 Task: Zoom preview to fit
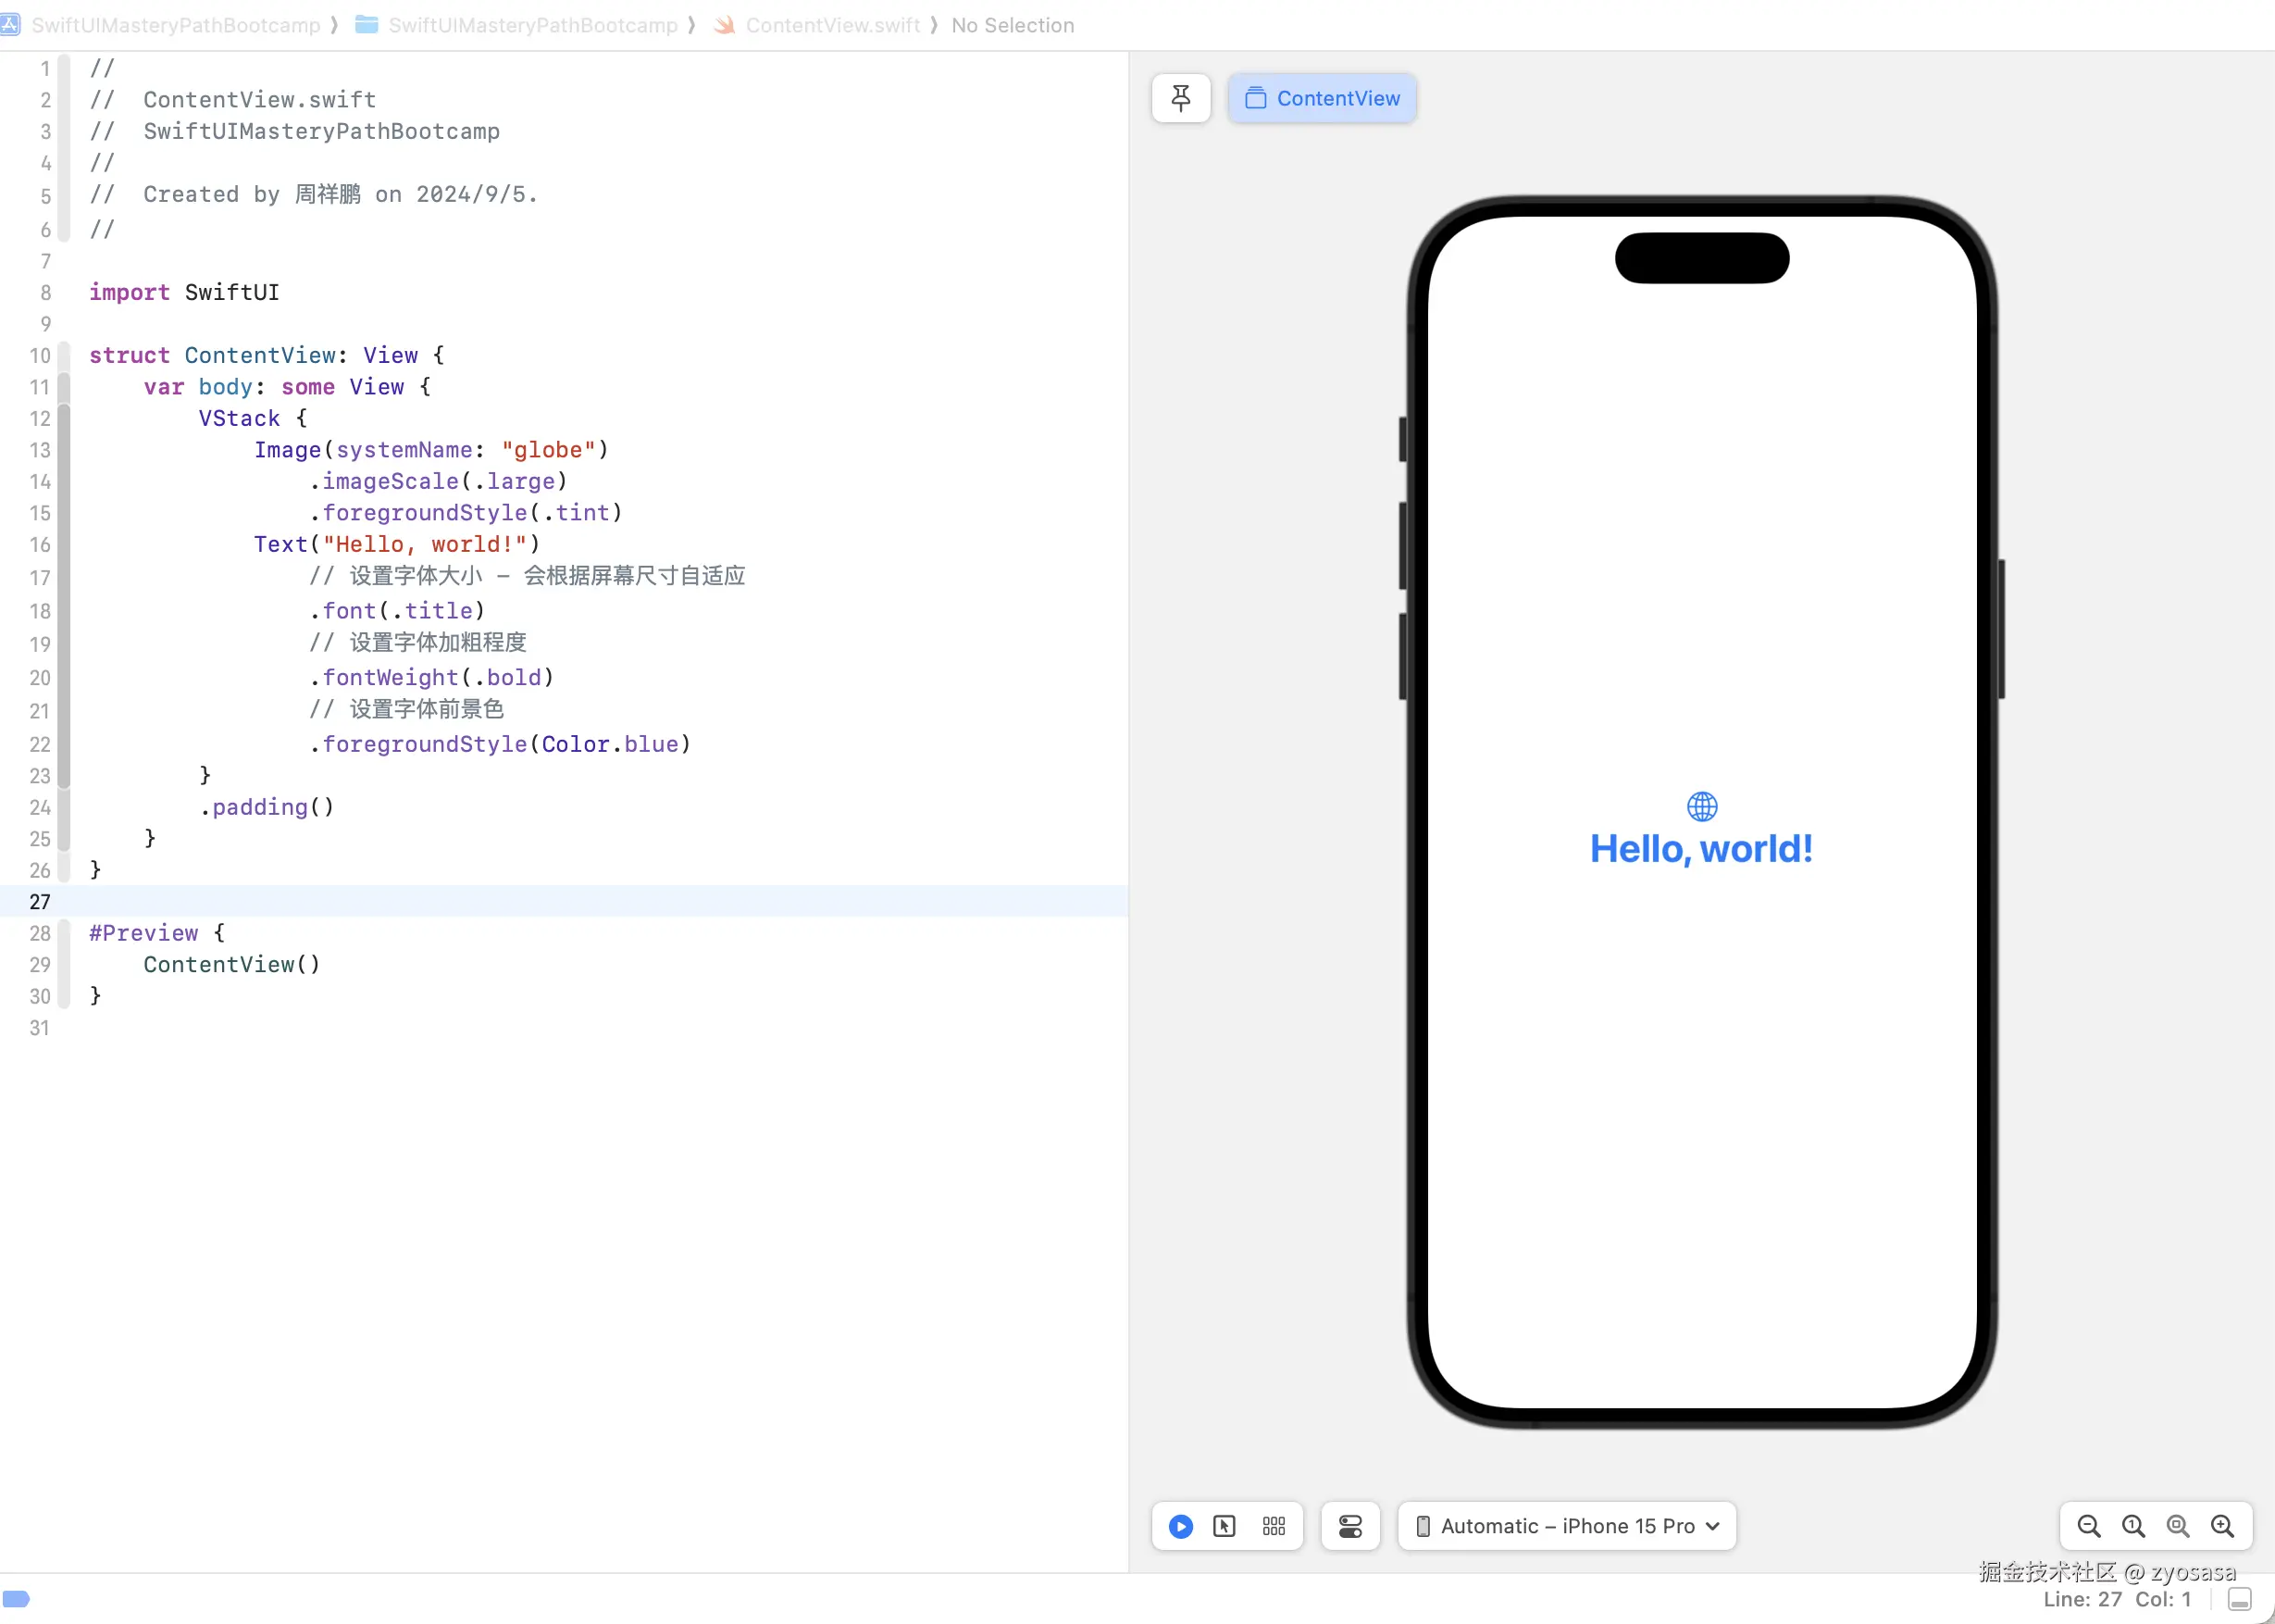2177,1526
